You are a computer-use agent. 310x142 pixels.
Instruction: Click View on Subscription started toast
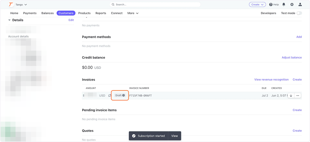coord(175,136)
